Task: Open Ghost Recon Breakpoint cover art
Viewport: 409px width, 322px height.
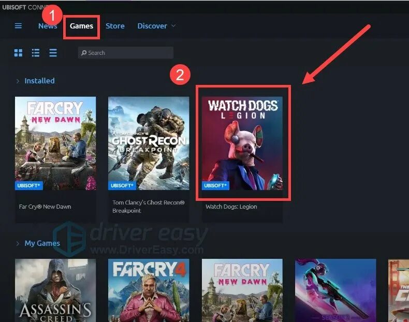Action: [149, 143]
